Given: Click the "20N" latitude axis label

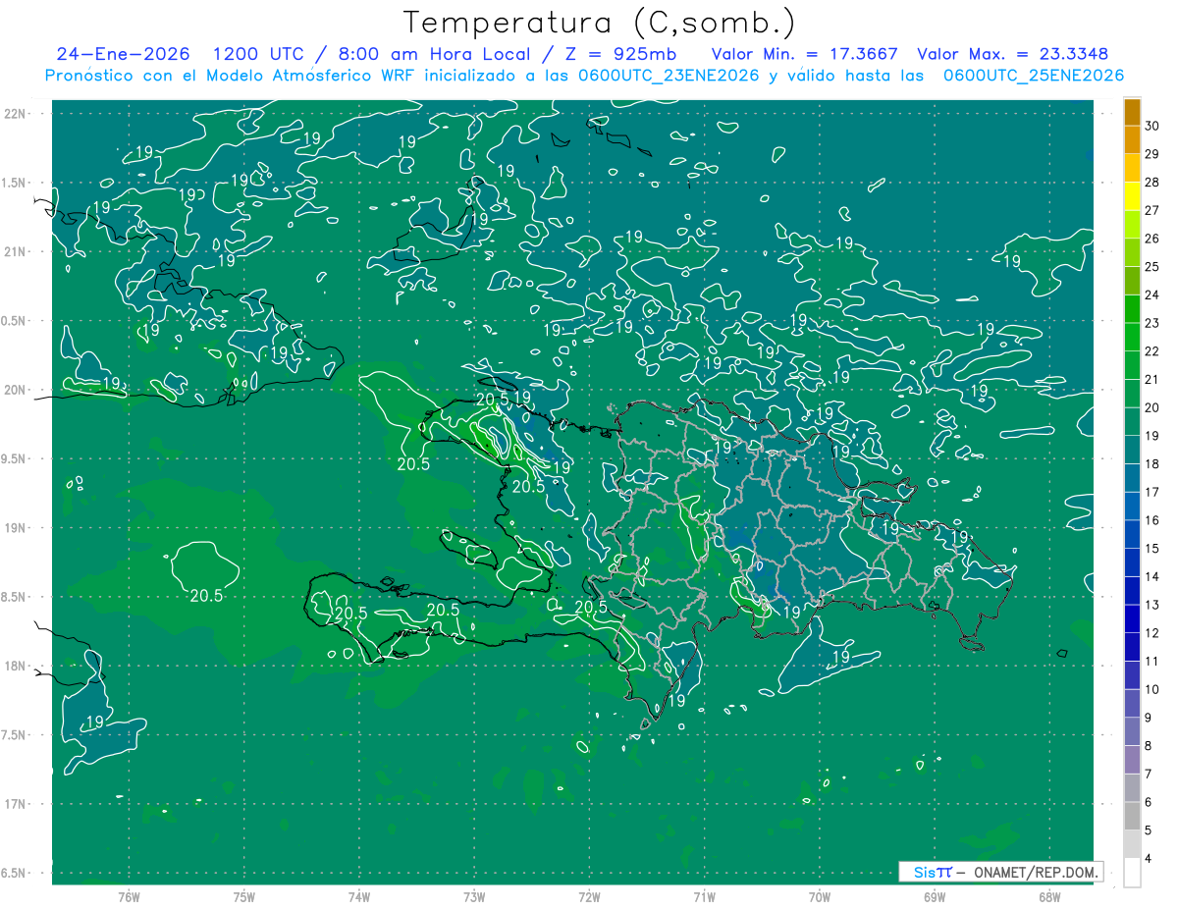Looking at the screenshot, I should click(15, 390).
